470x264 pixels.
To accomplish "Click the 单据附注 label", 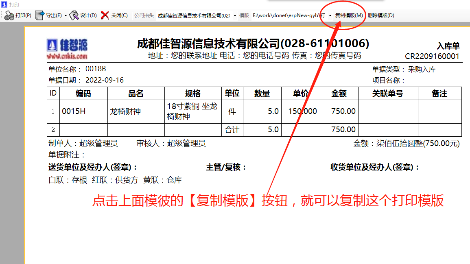I will [x=67, y=155].
